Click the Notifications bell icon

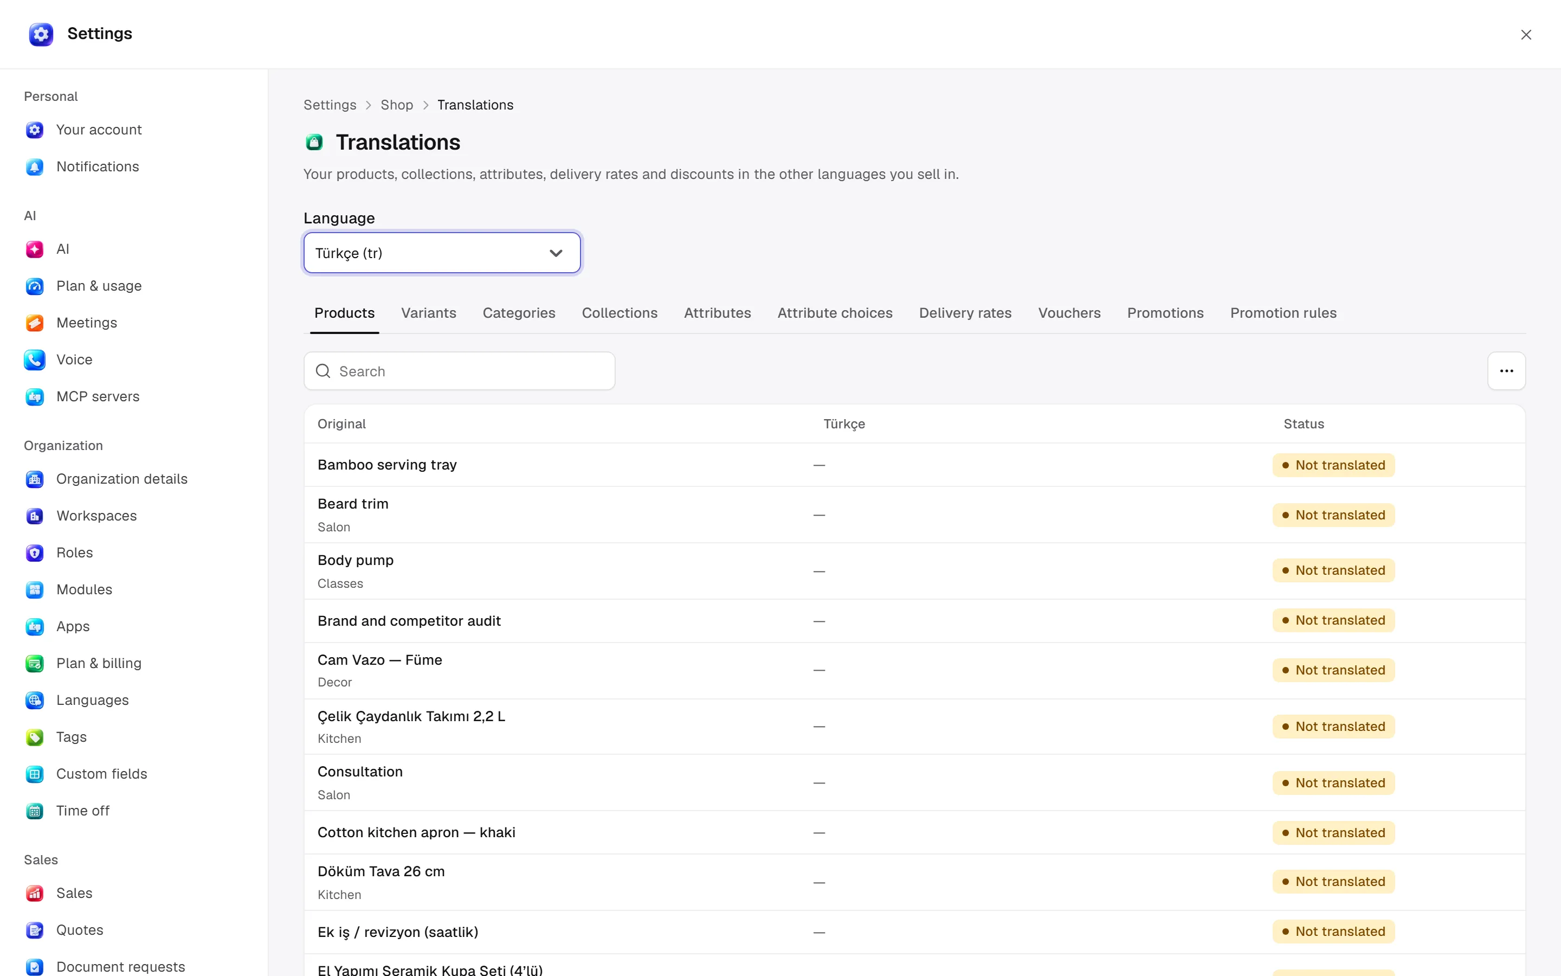point(34,166)
